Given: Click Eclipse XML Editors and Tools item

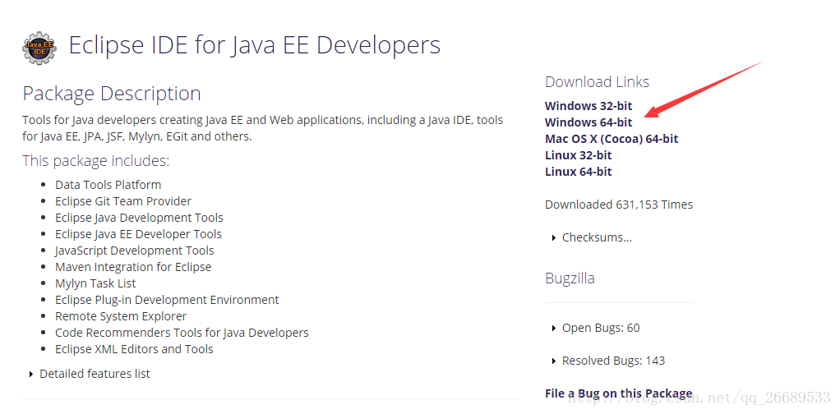Looking at the screenshot, I should (134, 349).
